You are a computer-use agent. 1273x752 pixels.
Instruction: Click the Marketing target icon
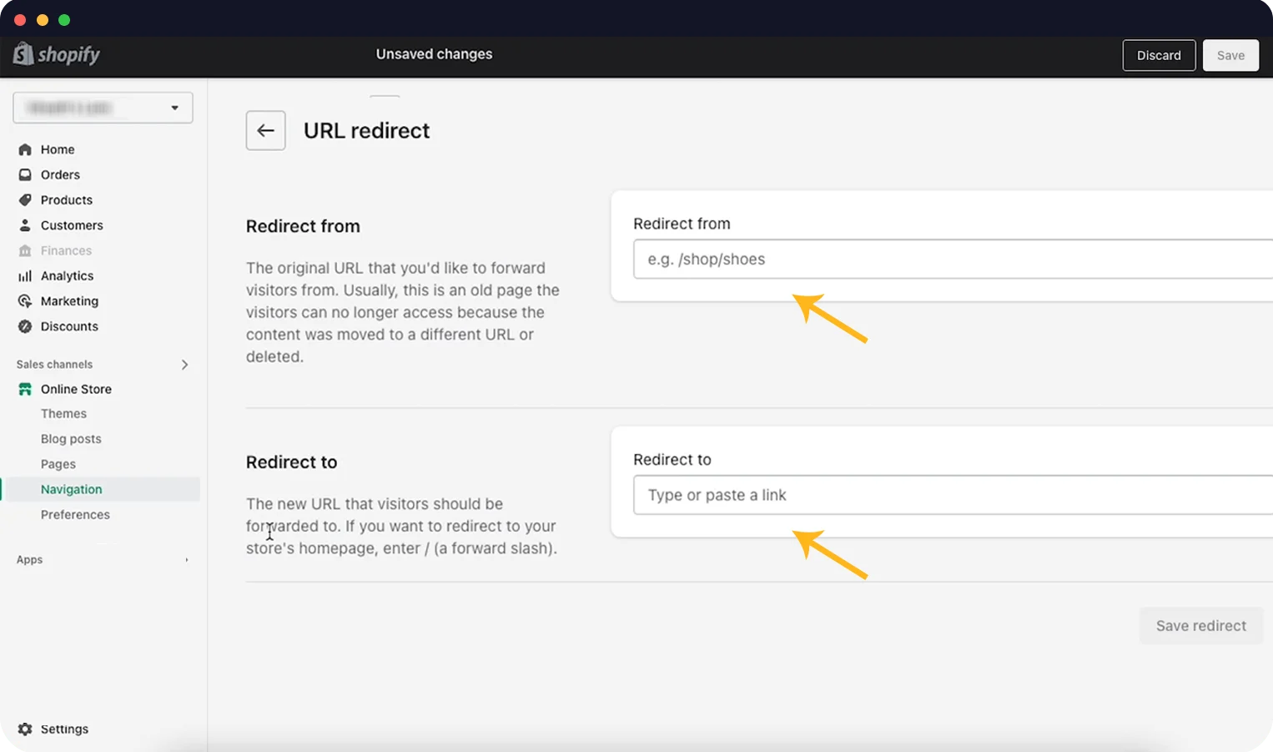pos(25,300)
